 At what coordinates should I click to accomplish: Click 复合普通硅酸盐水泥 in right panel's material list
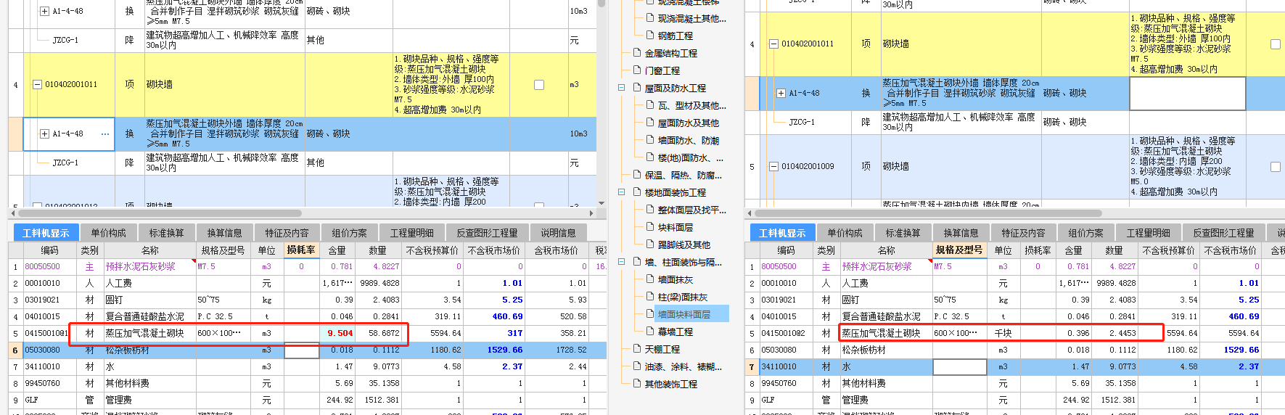click(881, 317)
